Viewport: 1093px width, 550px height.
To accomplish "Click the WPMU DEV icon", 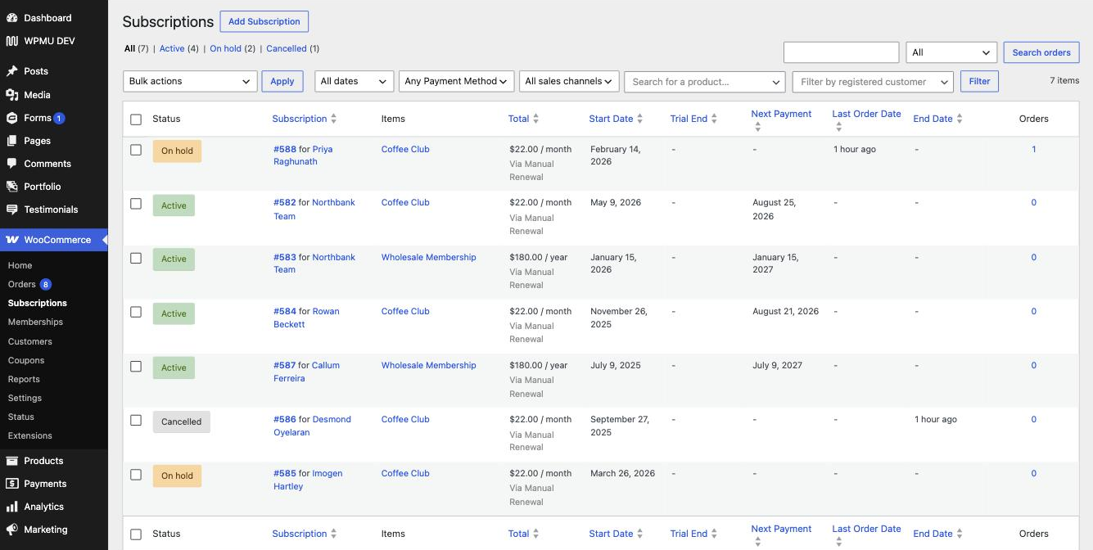I will (12, 41).
